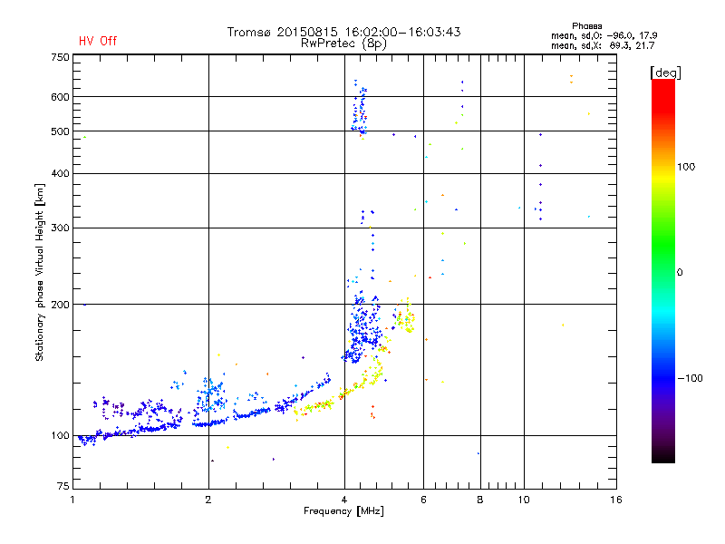This screenshot has height=544, width=725.
Task: Click y-axis tick label '400'
Action: tap(60, 173)
